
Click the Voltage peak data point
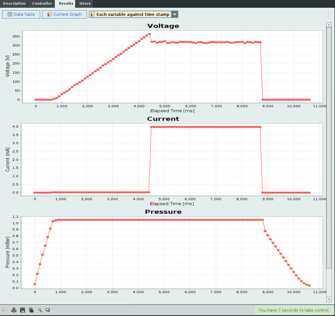coord(149,34)
